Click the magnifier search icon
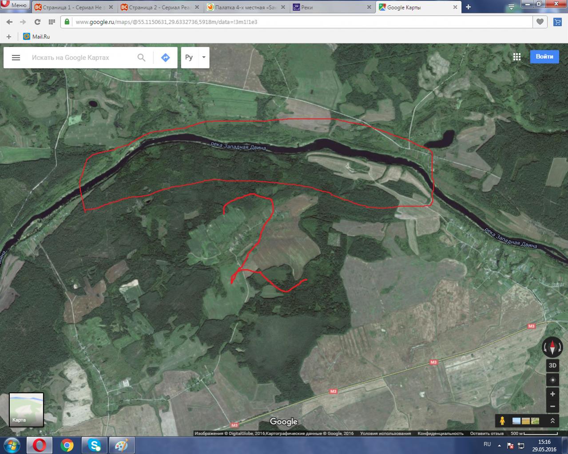This screenshot has width=568, height=454. [x=141, y=58]
